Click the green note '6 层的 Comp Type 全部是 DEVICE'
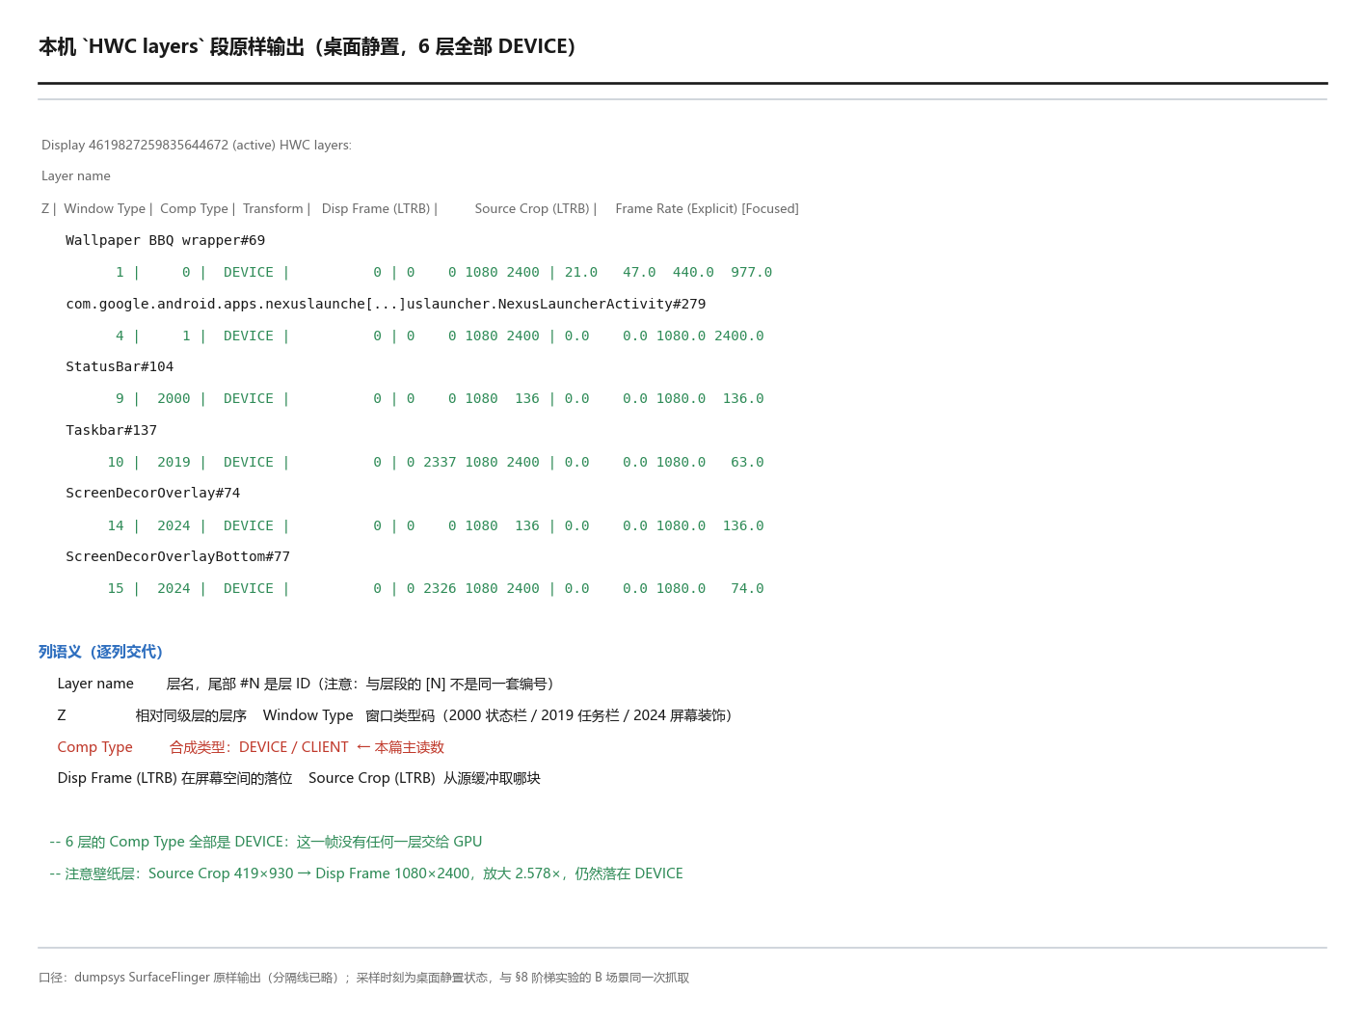Screen dimensions: 1364x1021 265,842
